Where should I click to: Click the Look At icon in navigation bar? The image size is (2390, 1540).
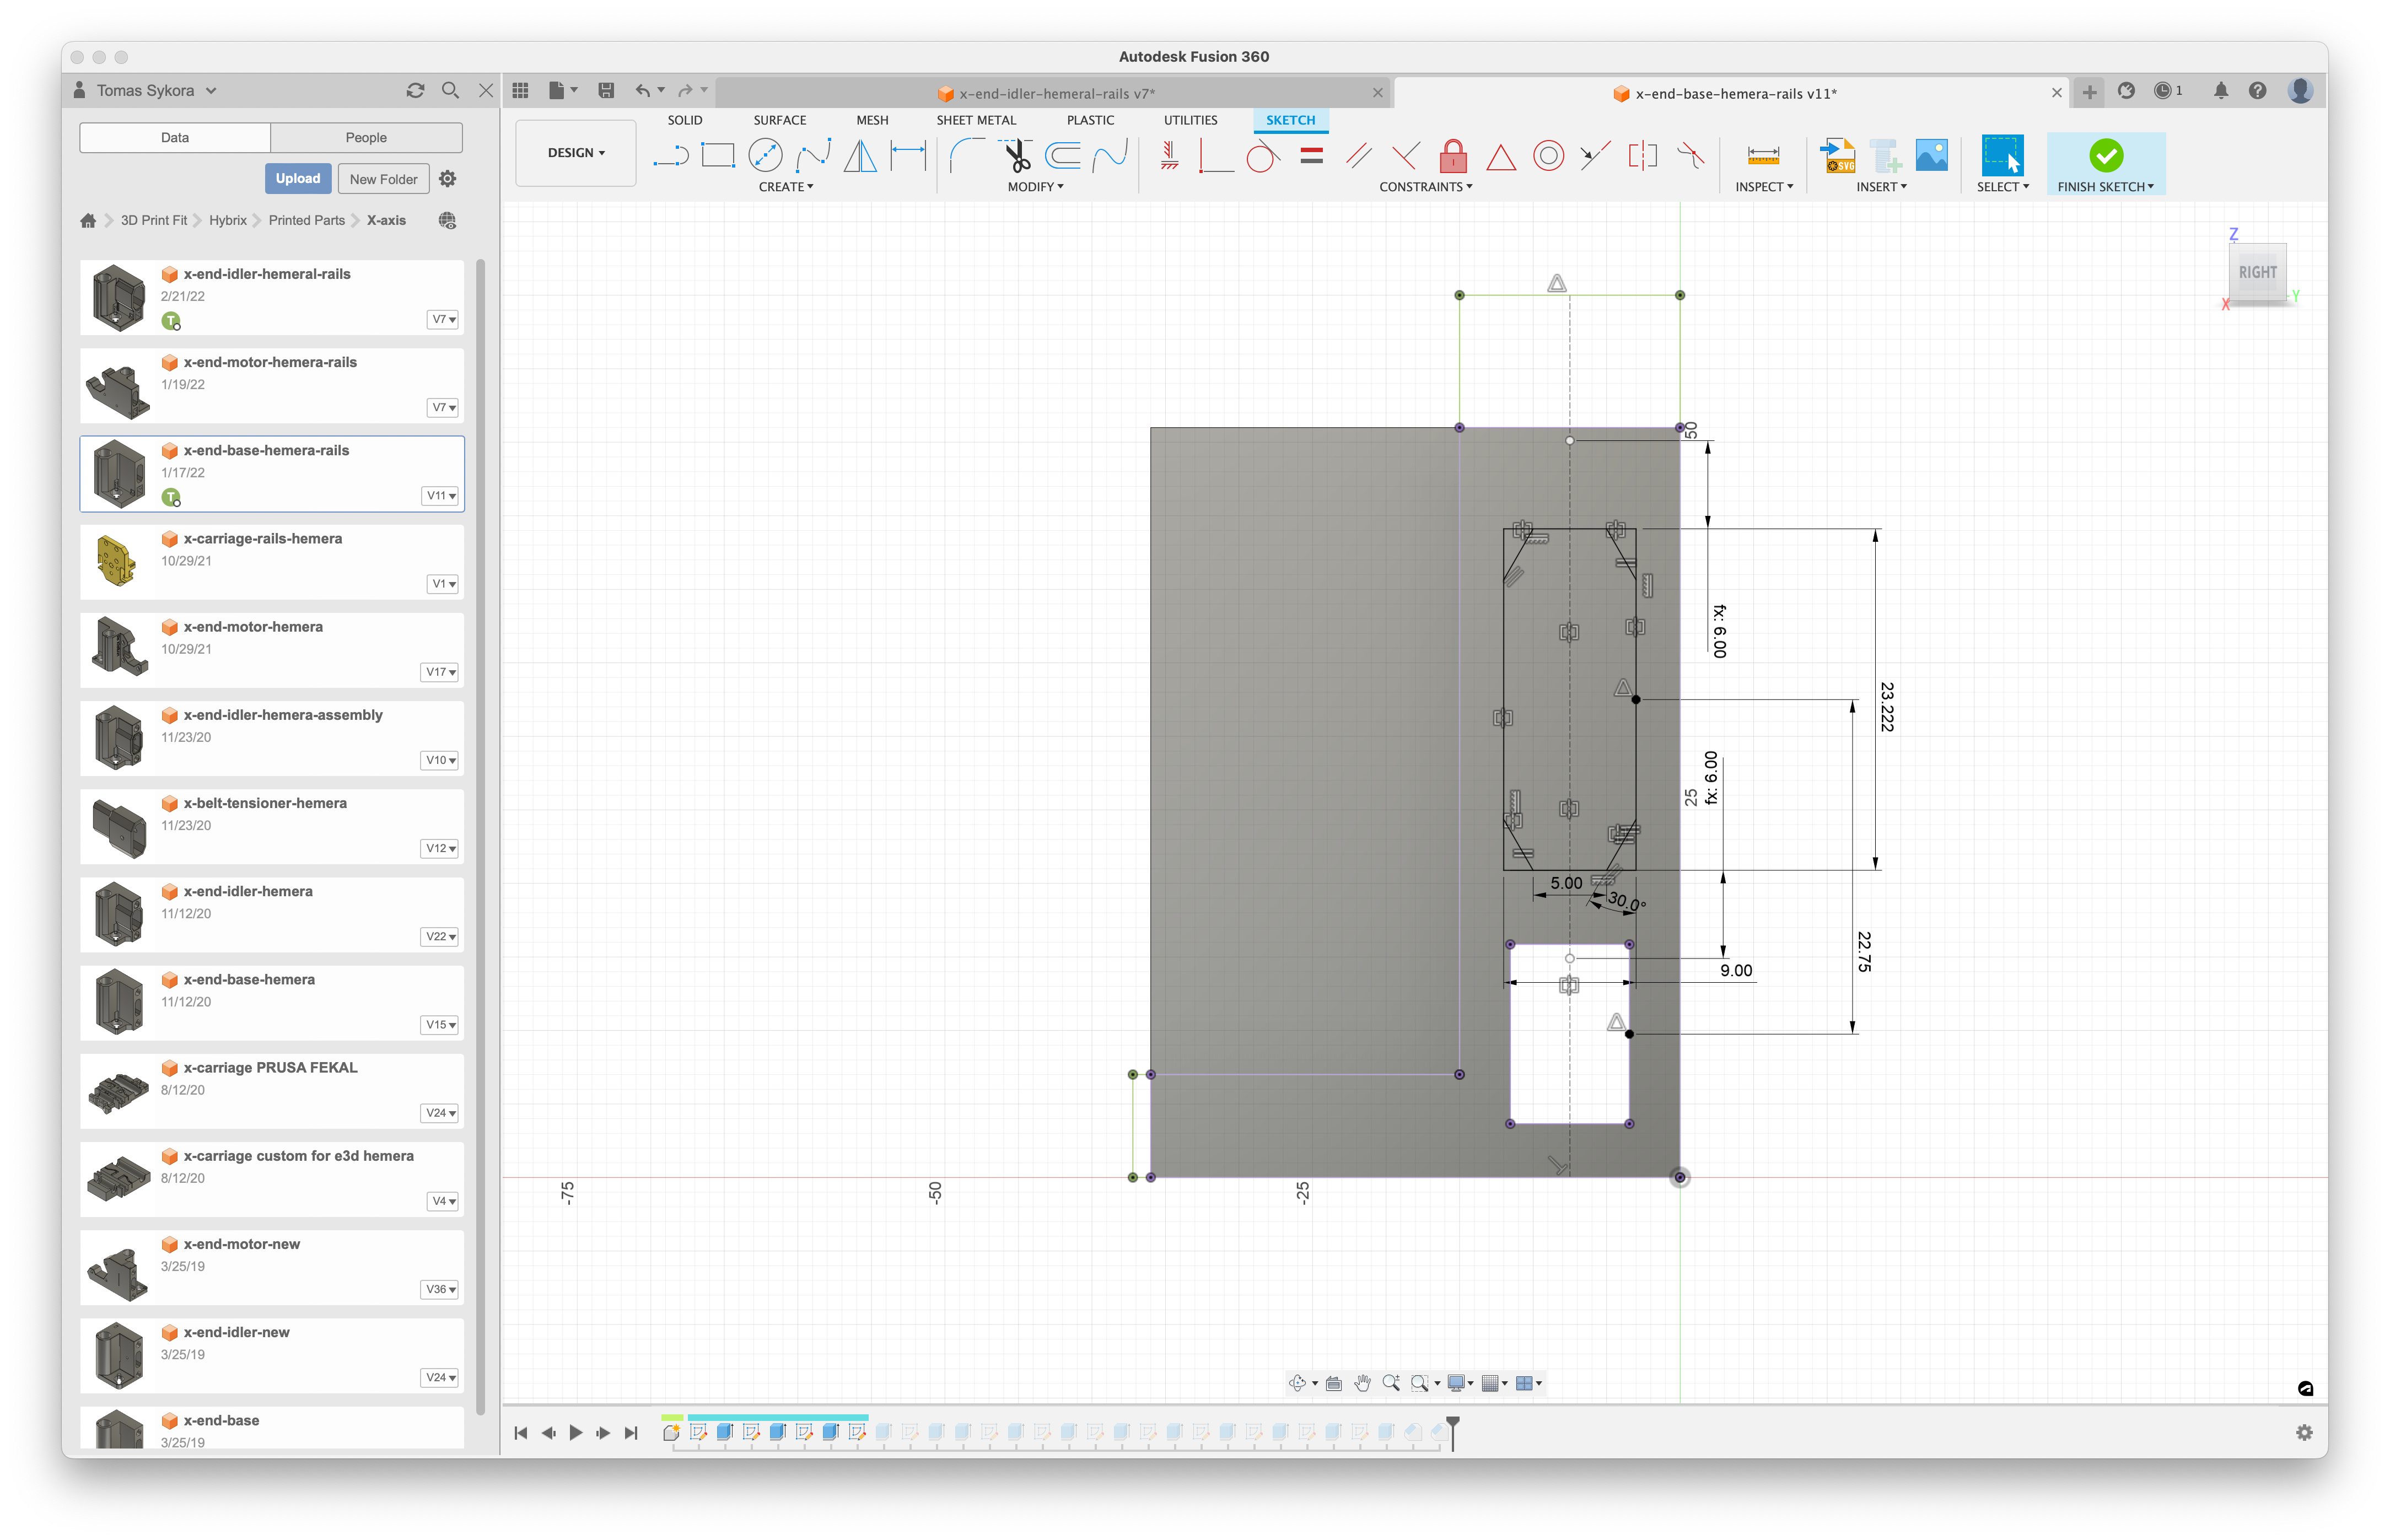tap(1333, 1383)
